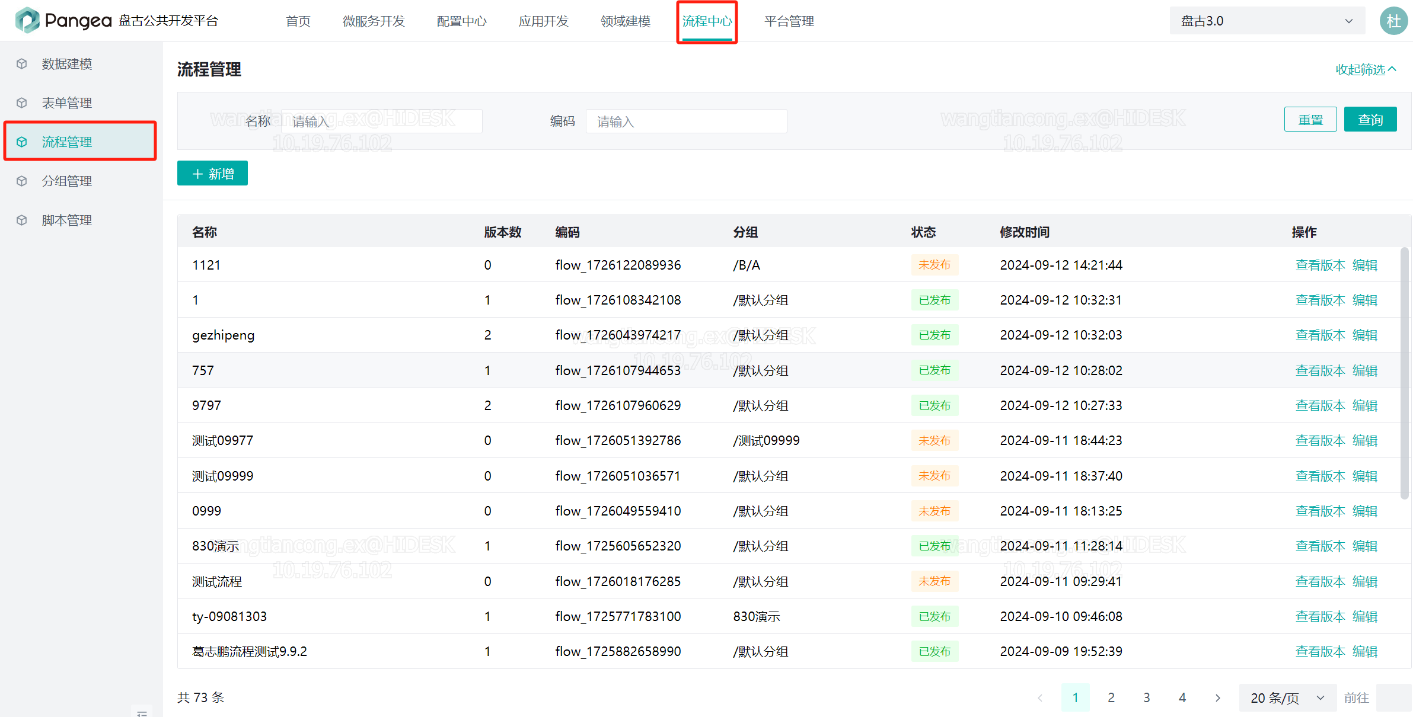The image size is (1413, 717).
Task: Collapse the sidebar with bottom toggle icon
Action: point(142,712)
